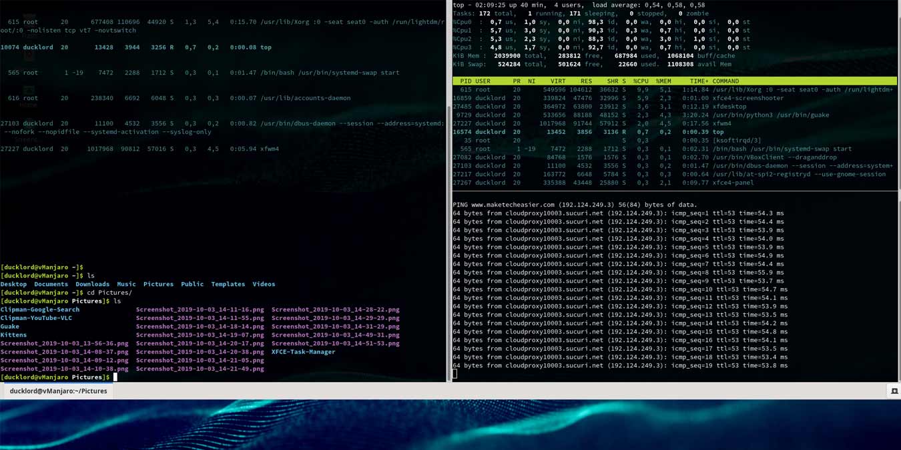Click the Kittens folder in the listing
This screenshot has width=901, height=450.
click(13, 335)
